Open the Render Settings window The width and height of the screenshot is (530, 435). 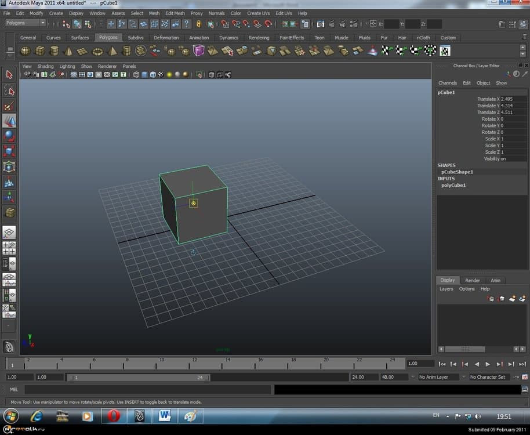point(354,24)
